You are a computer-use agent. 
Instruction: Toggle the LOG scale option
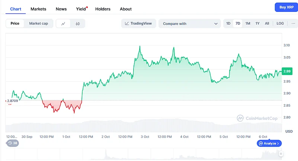[280, 23]
